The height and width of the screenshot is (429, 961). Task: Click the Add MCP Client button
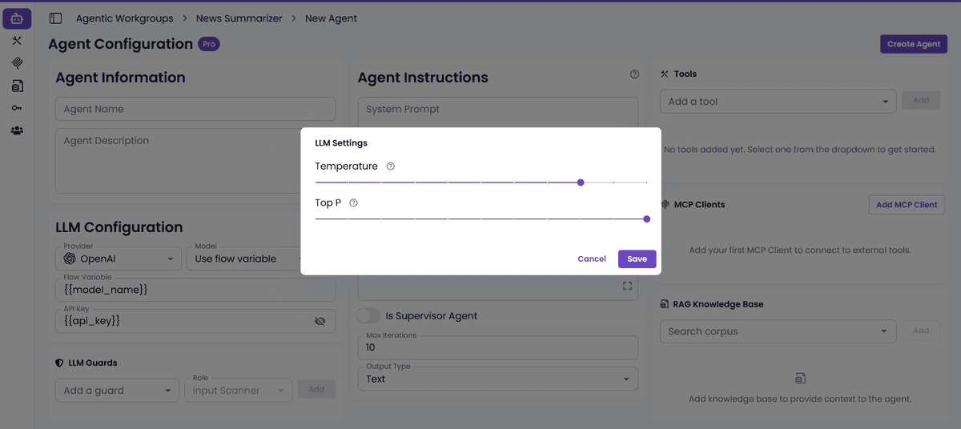tap(907, 205)
